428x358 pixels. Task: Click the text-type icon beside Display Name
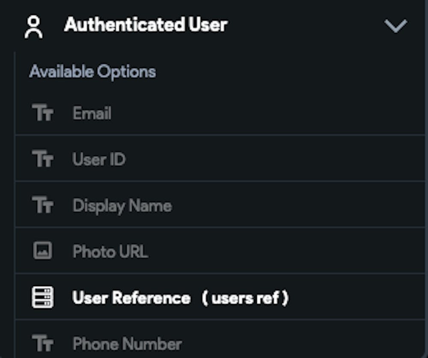point(43,205)
